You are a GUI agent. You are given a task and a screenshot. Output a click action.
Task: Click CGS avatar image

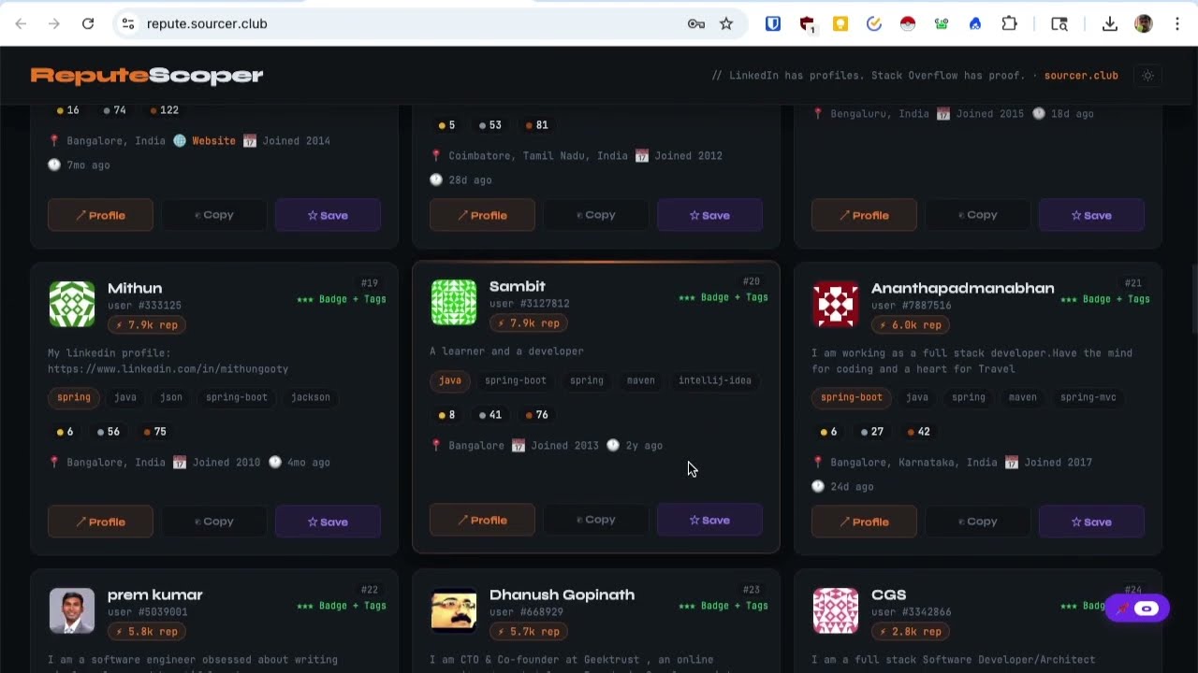coord(836,610)
